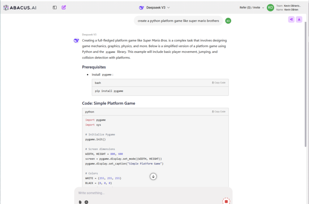This screenshot has width=309, height=204.
Task: Start a new chat with the edit icon
Action: [64, 8]
